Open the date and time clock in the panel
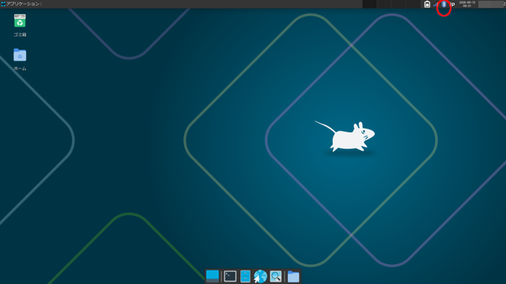The image size is (506, 284). 467,4
